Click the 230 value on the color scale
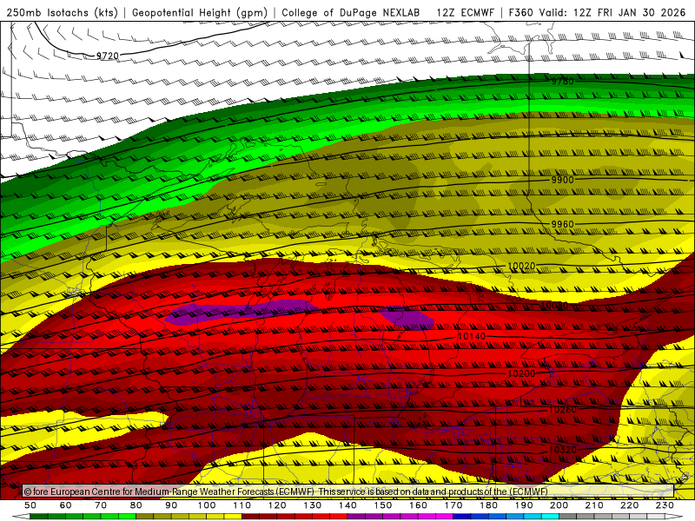Image resolution: width=695 pixels, height=521 pixels. [x=665, y=505]
